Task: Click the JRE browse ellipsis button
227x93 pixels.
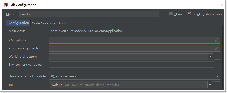Action: pos(217,85)
